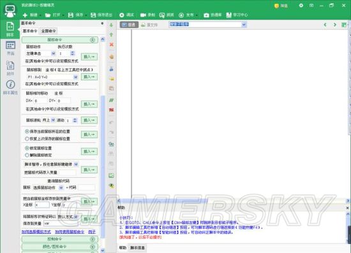Click the 我知道了，以后不必提示 link

tap(140, 237)
